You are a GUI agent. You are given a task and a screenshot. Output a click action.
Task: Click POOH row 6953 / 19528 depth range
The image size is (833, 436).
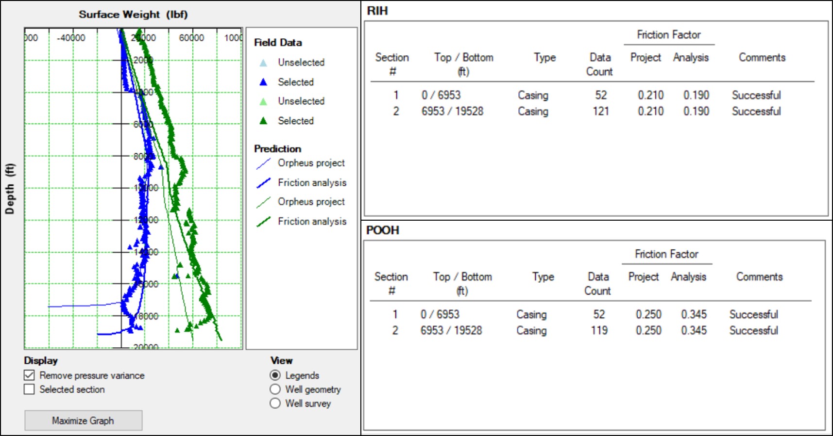(x=451, y=330)
